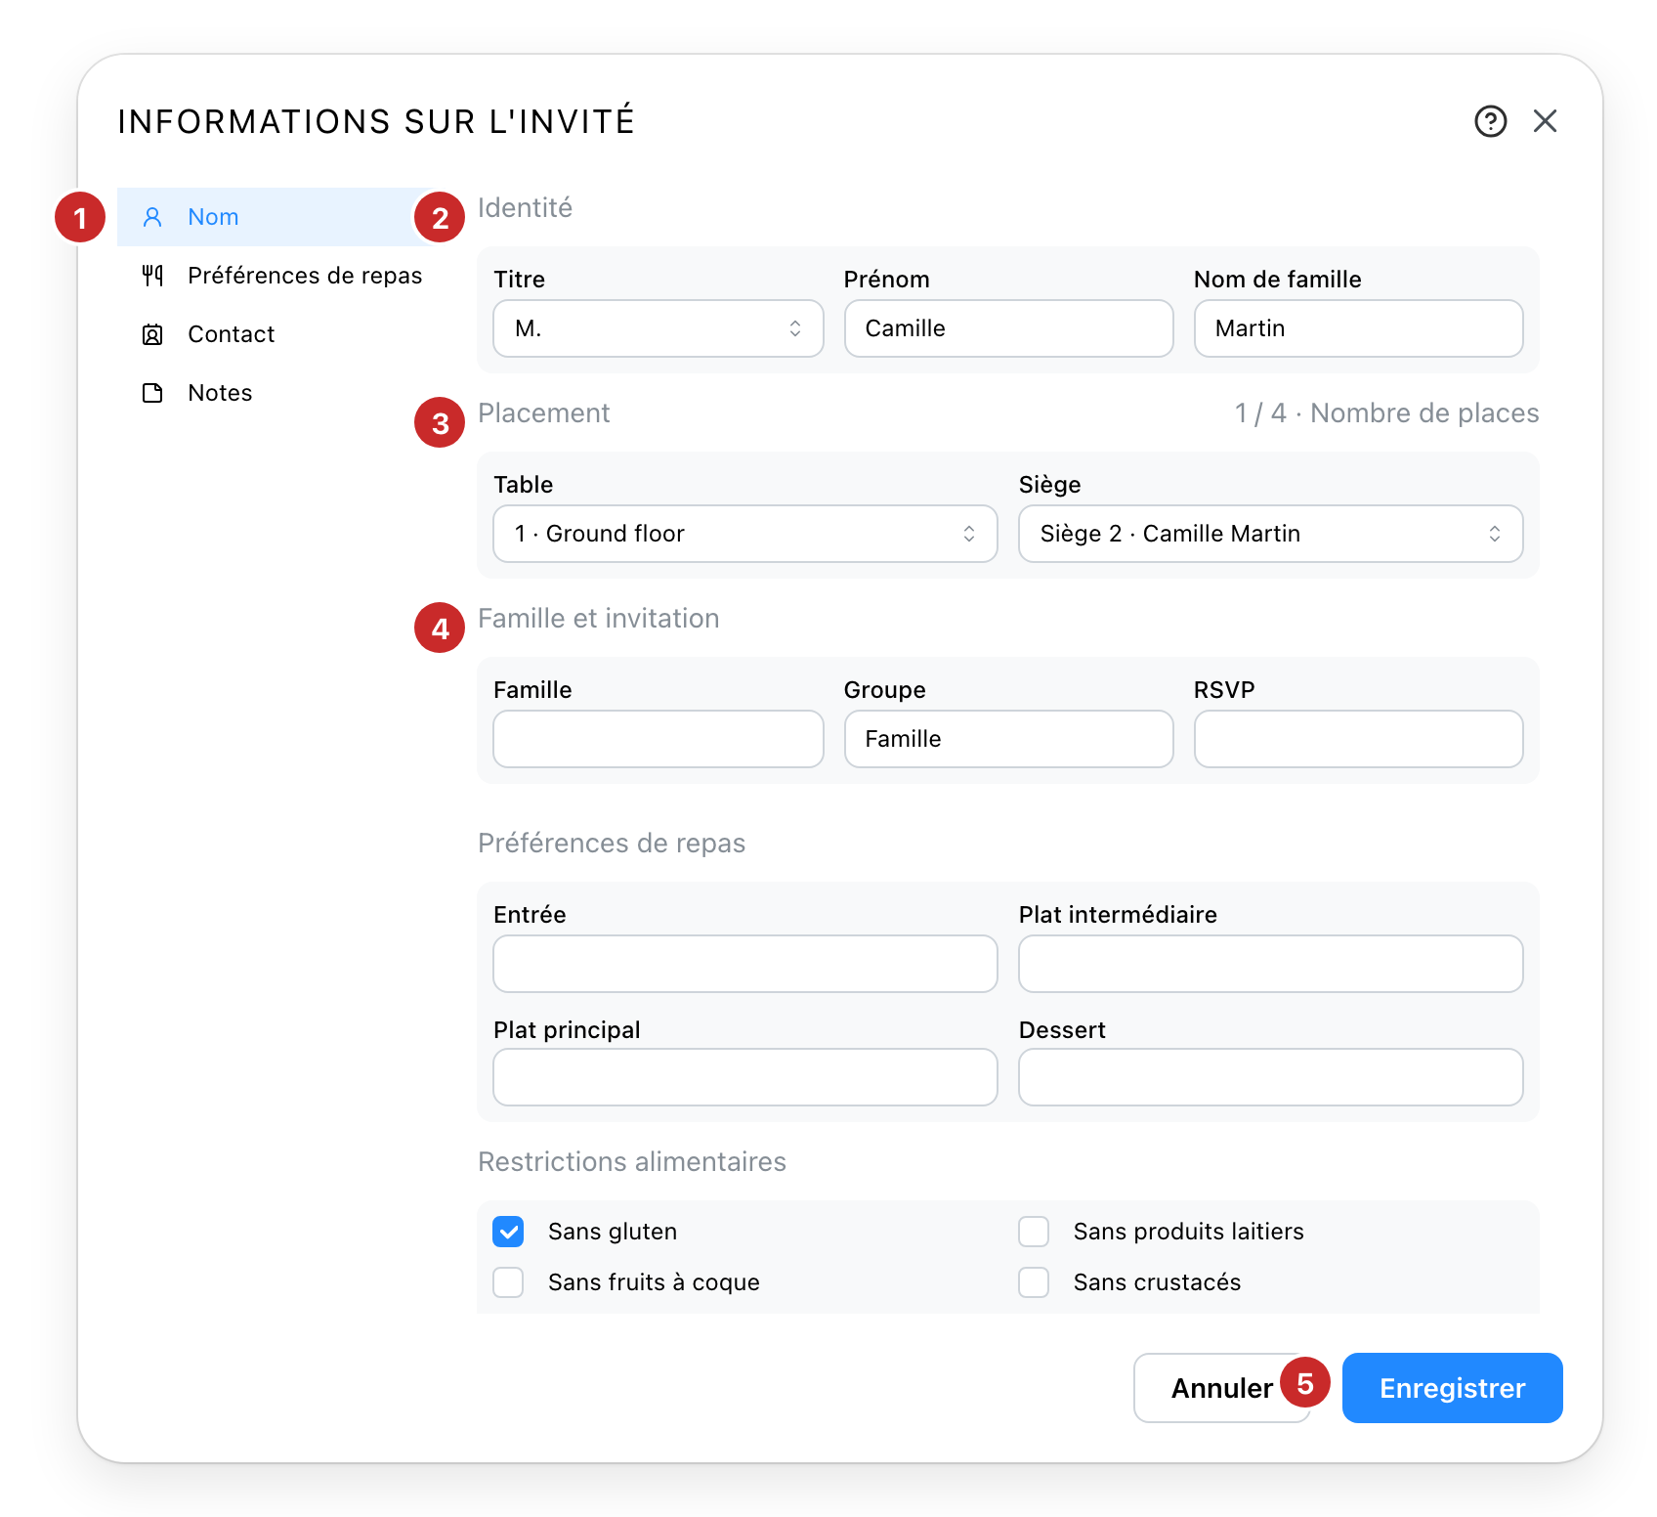Open the help question mark icon
The height and width of the screenshot is (1517, 1657).
click(x=1490, y=121)
